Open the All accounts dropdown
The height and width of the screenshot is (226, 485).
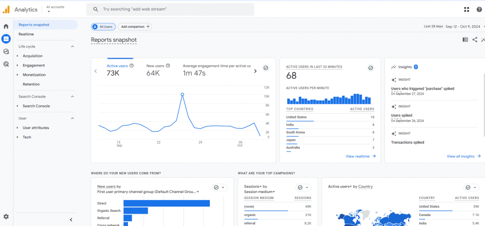point(55,9)
